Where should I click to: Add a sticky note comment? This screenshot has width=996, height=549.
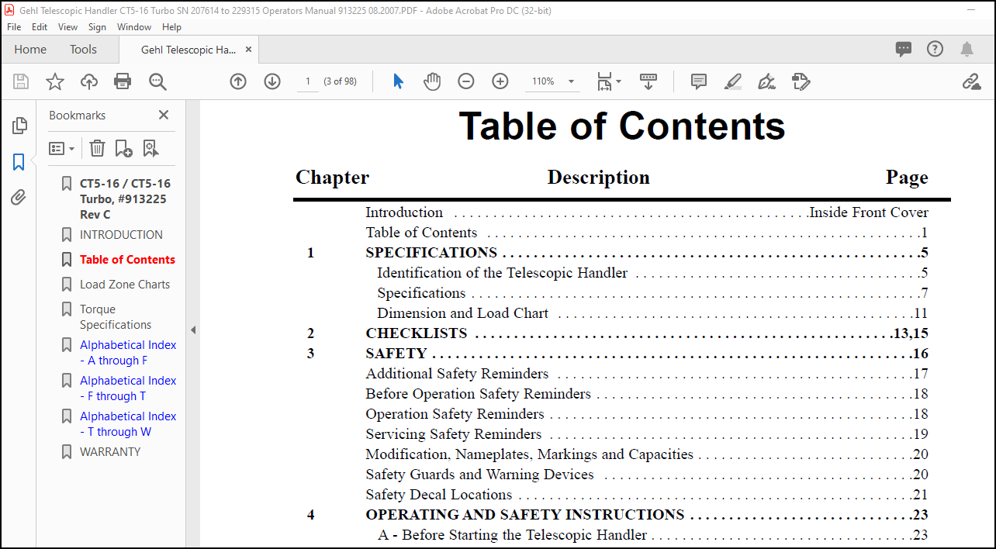pos(699,81)
